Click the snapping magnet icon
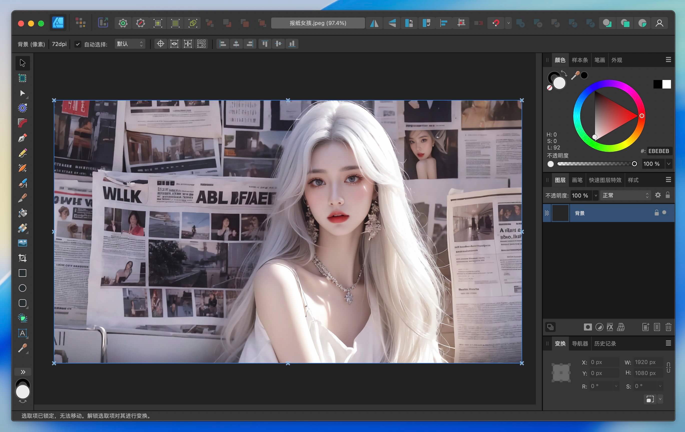This screenshot has width=685, height=432. pos(496,23)
